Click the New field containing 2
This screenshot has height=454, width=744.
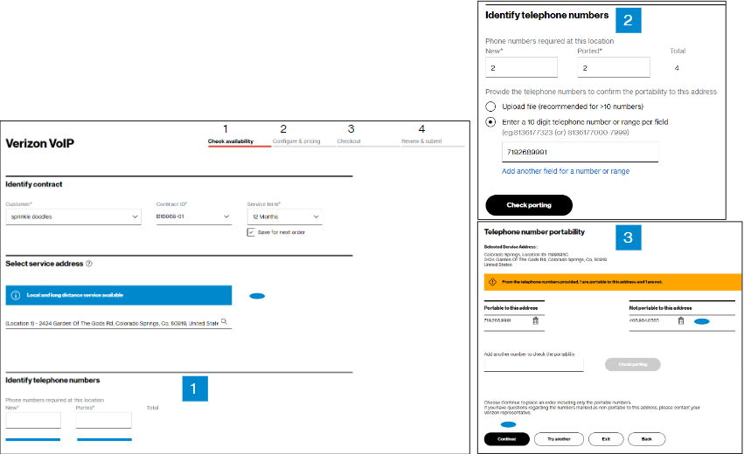coord(521,68)
